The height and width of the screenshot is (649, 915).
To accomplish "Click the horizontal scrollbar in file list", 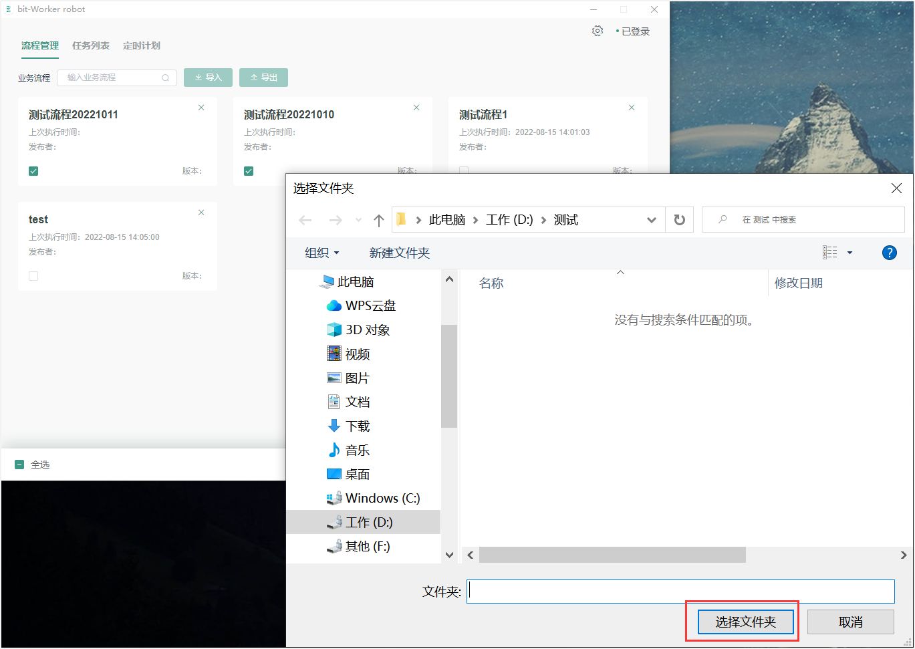I will tap(612, 555).
